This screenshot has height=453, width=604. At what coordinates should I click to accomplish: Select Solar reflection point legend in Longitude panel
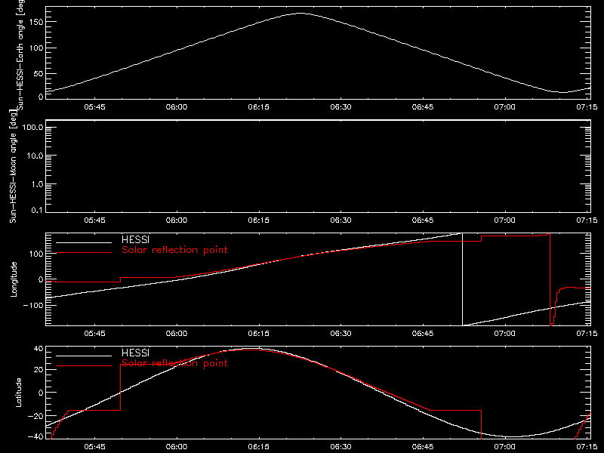pyautogui.click(x=174, y=250)
